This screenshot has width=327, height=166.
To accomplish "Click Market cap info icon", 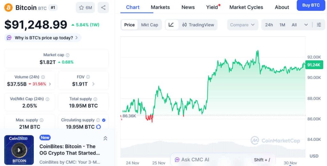I will [67, 55].
